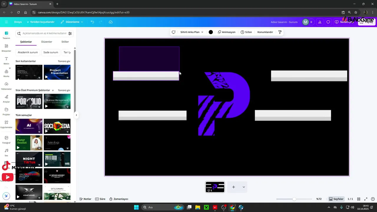Add a collaborator with the plus icon
377x212 pixels.
(x=311, y=22)
